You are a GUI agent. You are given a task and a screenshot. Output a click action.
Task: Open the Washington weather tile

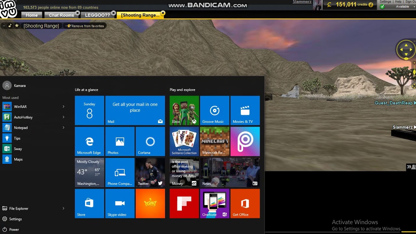[89, 173]
